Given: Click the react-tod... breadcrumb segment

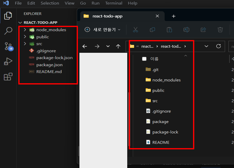Looking at the screenshot, I should click(171, 47).
